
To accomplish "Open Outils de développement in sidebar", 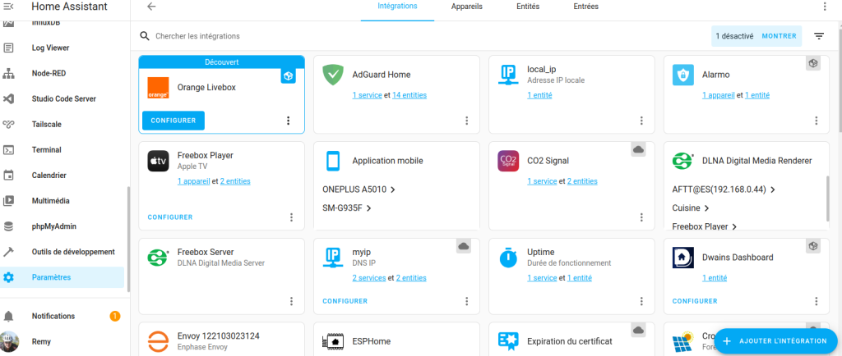I will tap(62, 252).
